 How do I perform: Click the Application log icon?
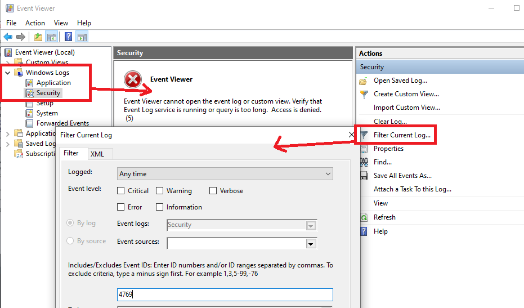point(29,83)
